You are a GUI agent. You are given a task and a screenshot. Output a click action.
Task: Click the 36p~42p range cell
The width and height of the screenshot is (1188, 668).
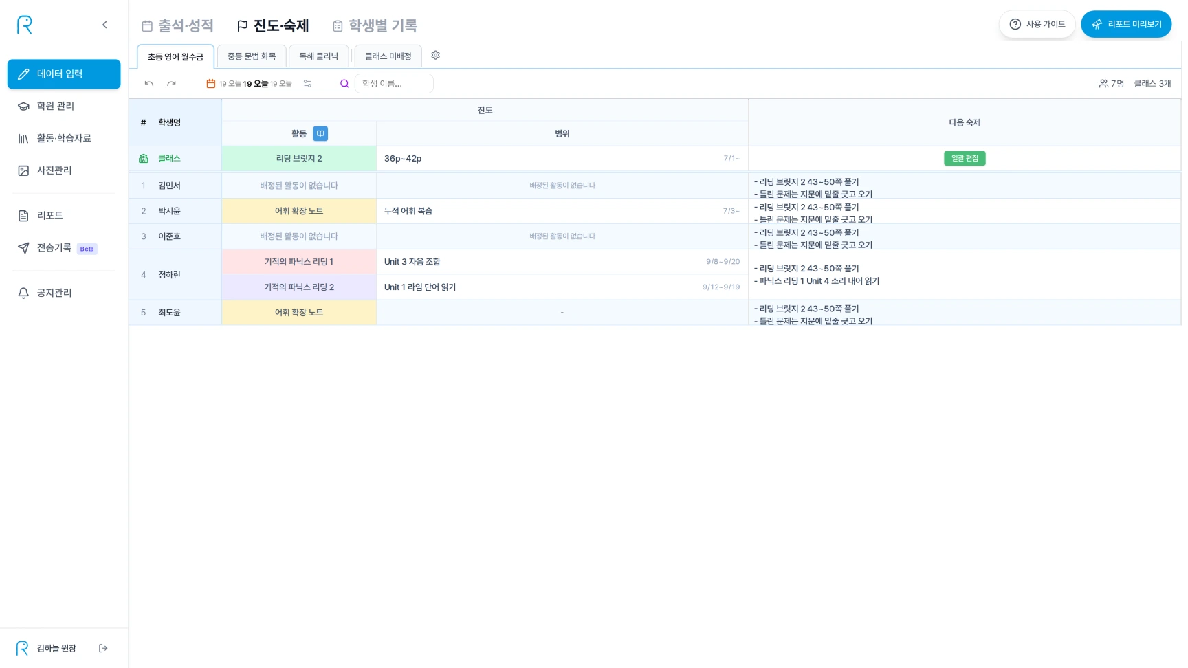pyautogui.click(x=562, y=158)
